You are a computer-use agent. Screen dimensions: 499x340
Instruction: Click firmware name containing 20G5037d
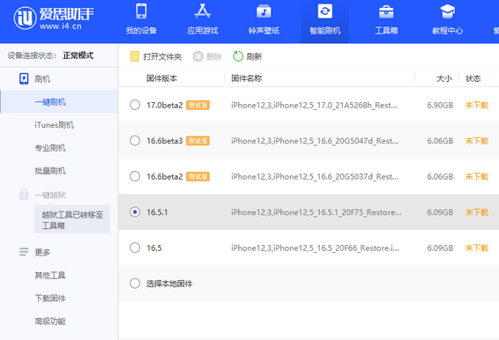tap(315, 176)
